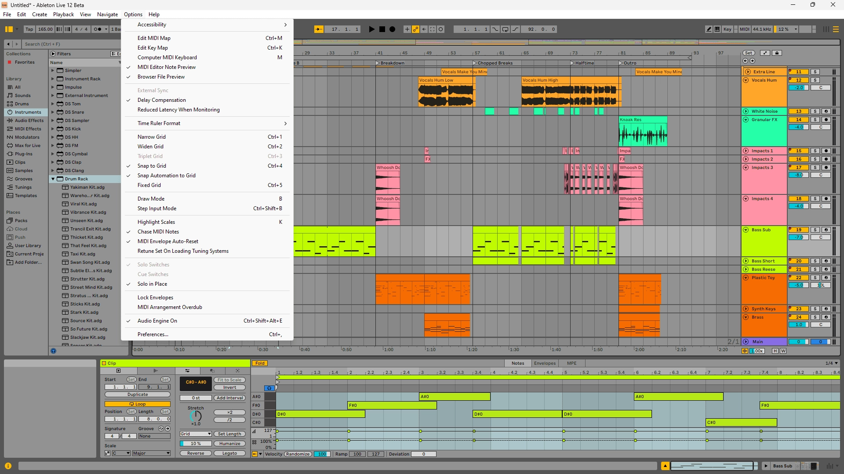The width and height of the screenshot is (844, 474).
Task: Select Preferences... menu entry
Action: (207, 334)
